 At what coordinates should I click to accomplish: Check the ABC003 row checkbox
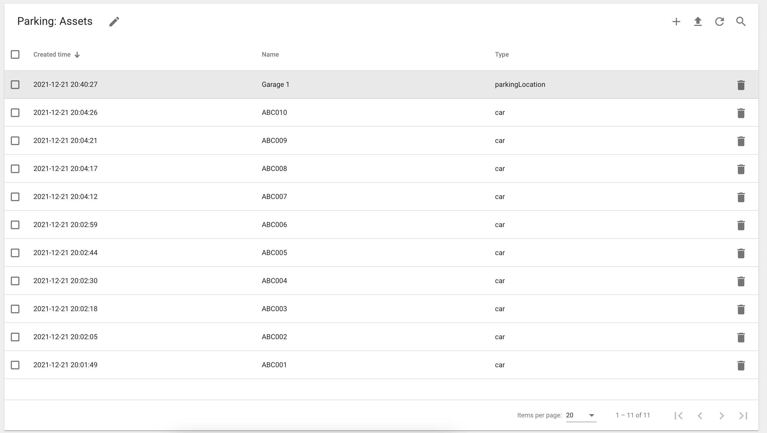coord(15,309)
